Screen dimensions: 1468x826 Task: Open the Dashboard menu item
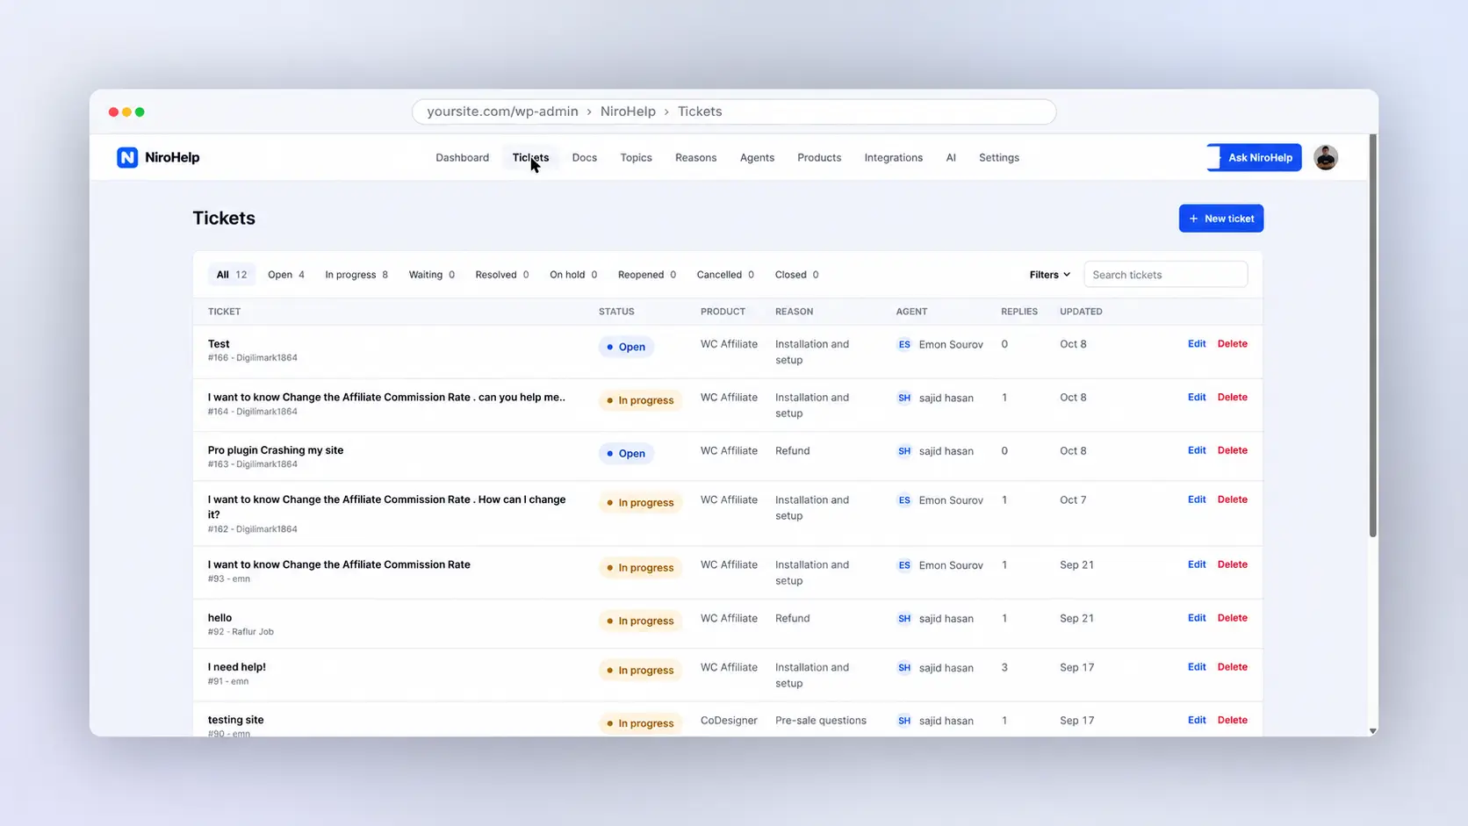click(x=462, y=158)
